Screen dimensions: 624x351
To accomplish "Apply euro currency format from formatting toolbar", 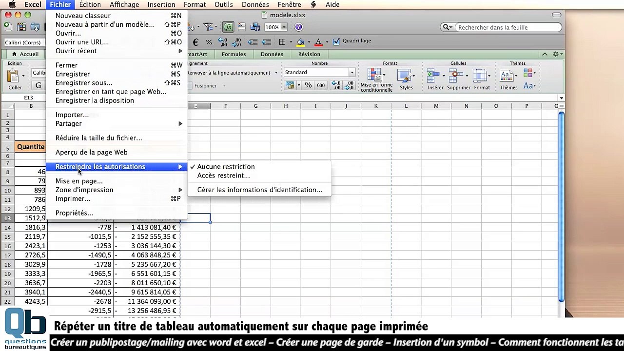I will point(195,42).
